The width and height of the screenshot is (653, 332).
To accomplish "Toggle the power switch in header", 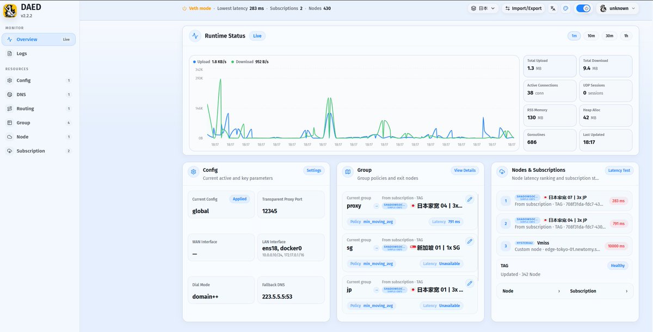I will point(583,8).
